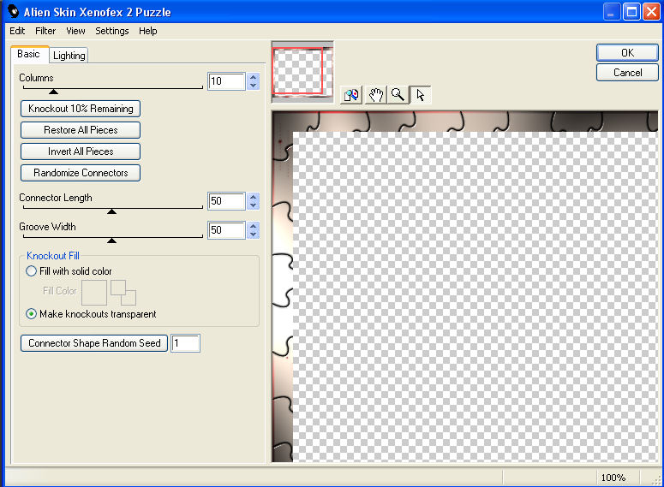This screenshot has height=487, width=664.
Task: Click the Fill Color swatch box
Action: [94, 292]
